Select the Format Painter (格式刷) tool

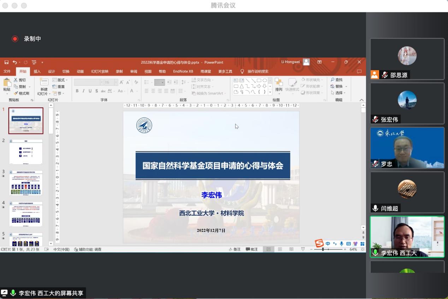click(22, 93)
